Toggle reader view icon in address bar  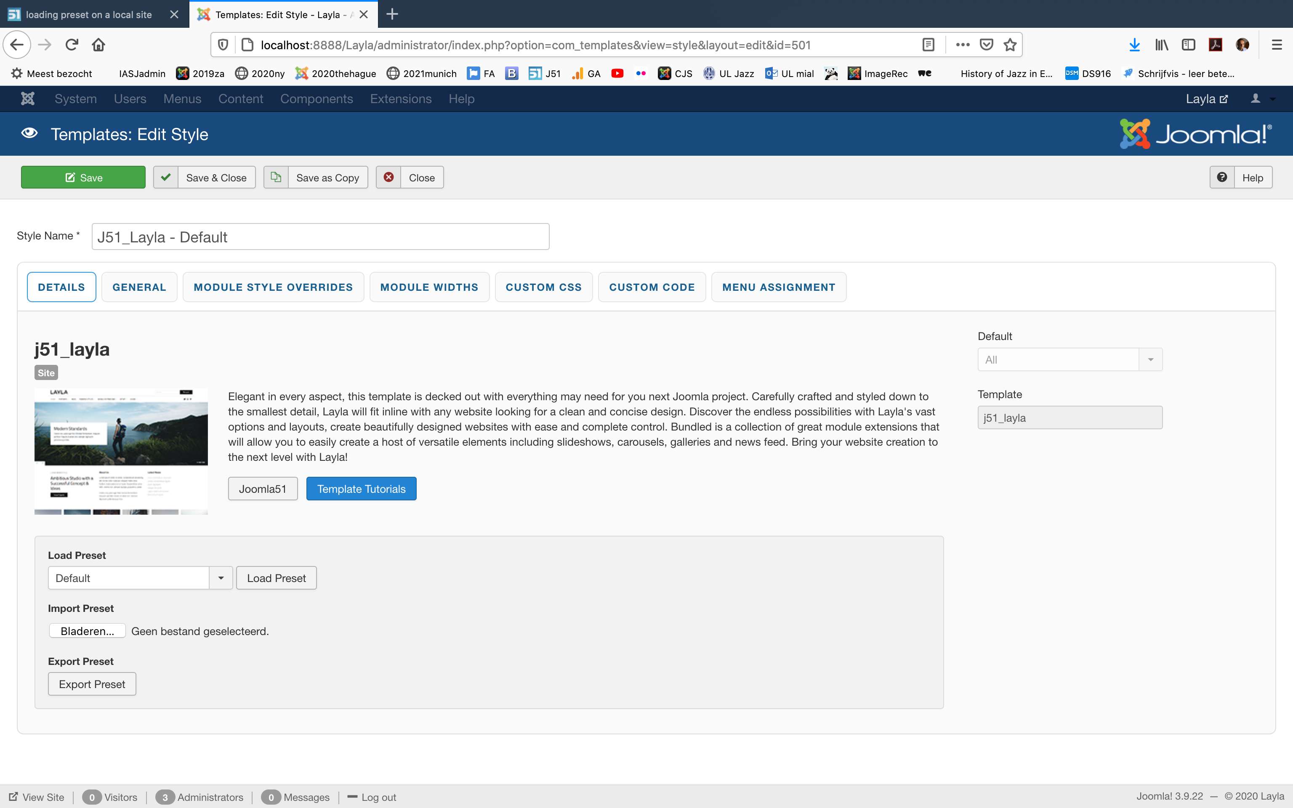coord(929,45)
